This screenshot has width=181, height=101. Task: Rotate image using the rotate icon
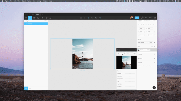click(x=135, y=54)
